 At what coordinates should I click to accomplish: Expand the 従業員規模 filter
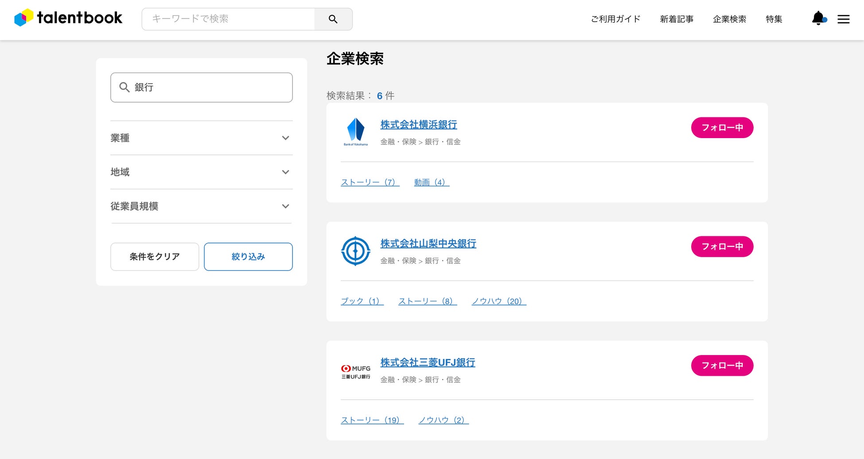[202, 206]
